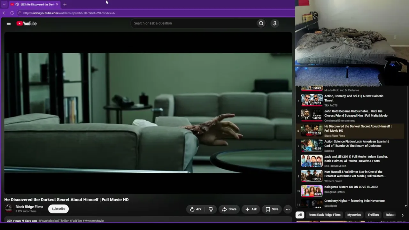Open #MysteryMovie hashtag link
This screenshot has height=230, width=409.
93,221
